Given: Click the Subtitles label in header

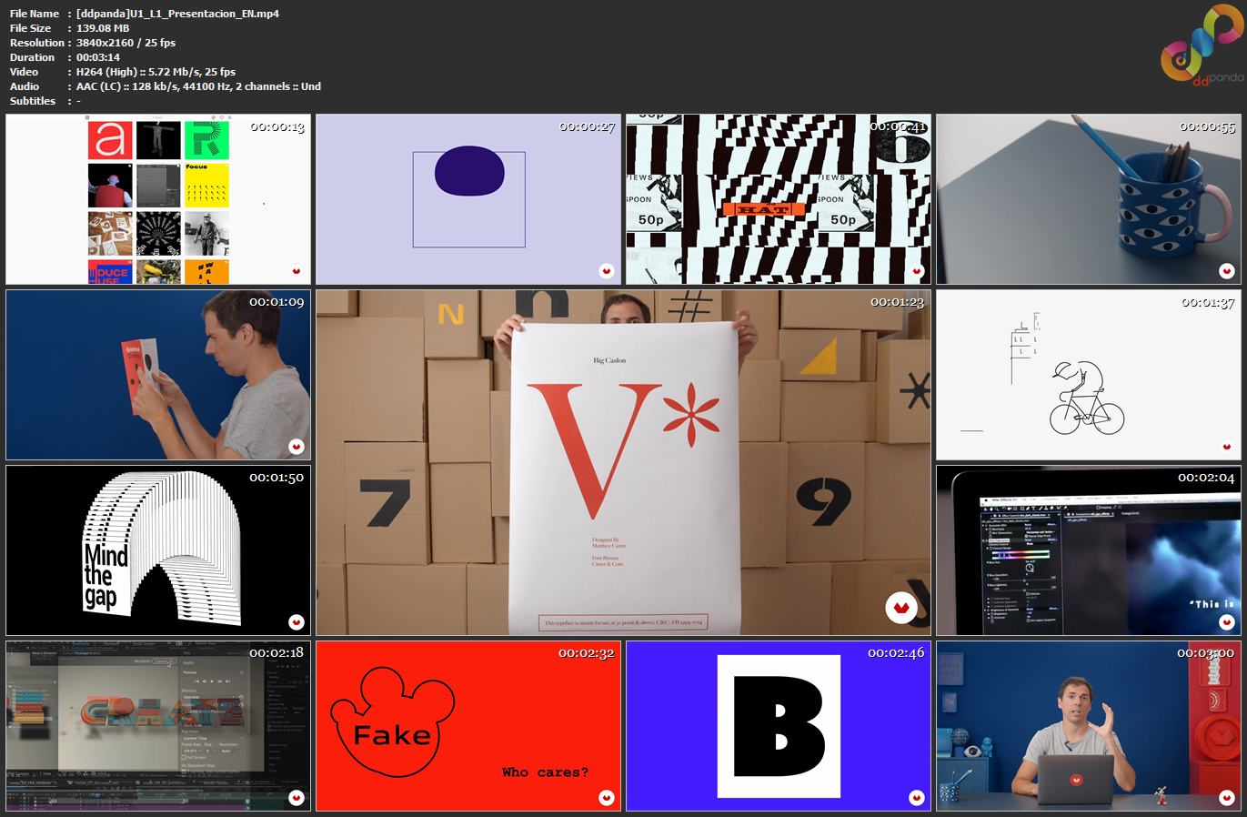Looking at the screenshot, I should 33,101.
